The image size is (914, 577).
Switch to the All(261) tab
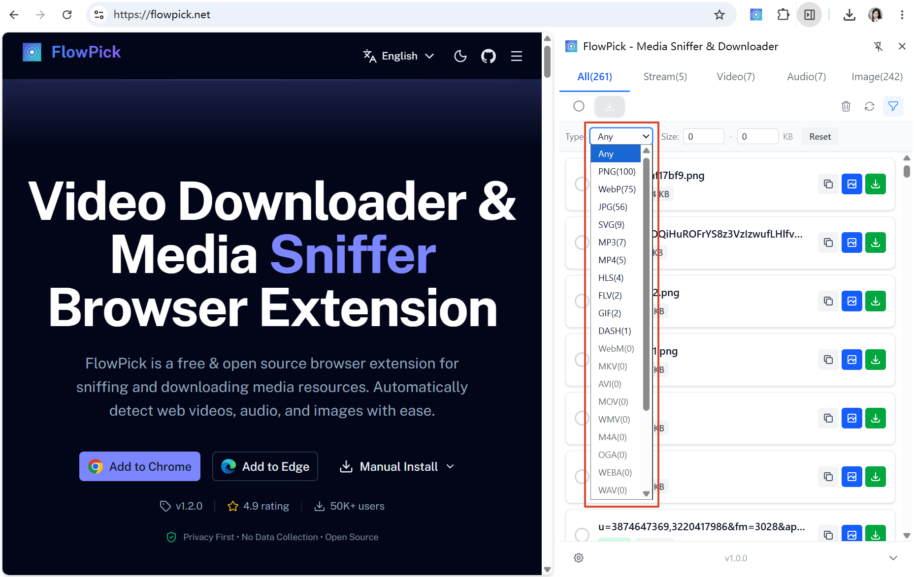tap(594, 77)
